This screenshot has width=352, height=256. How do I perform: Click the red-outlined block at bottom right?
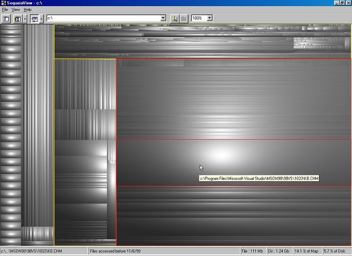(233, 216)
